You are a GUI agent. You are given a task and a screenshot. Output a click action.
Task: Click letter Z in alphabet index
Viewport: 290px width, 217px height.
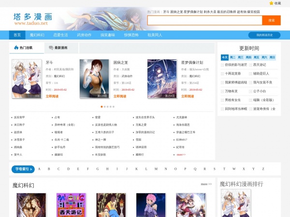click(263, 169)
